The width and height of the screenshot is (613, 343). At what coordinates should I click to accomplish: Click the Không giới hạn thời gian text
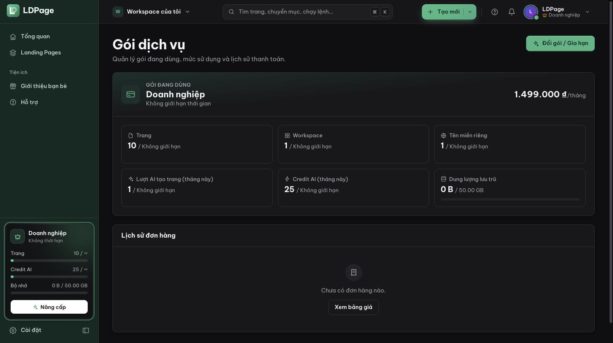(178, 104)
